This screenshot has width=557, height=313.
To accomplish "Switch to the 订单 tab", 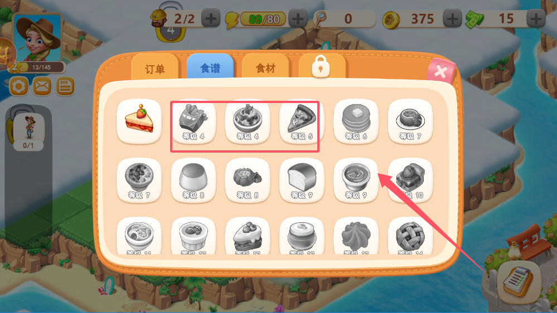I will tap(155, 67).
